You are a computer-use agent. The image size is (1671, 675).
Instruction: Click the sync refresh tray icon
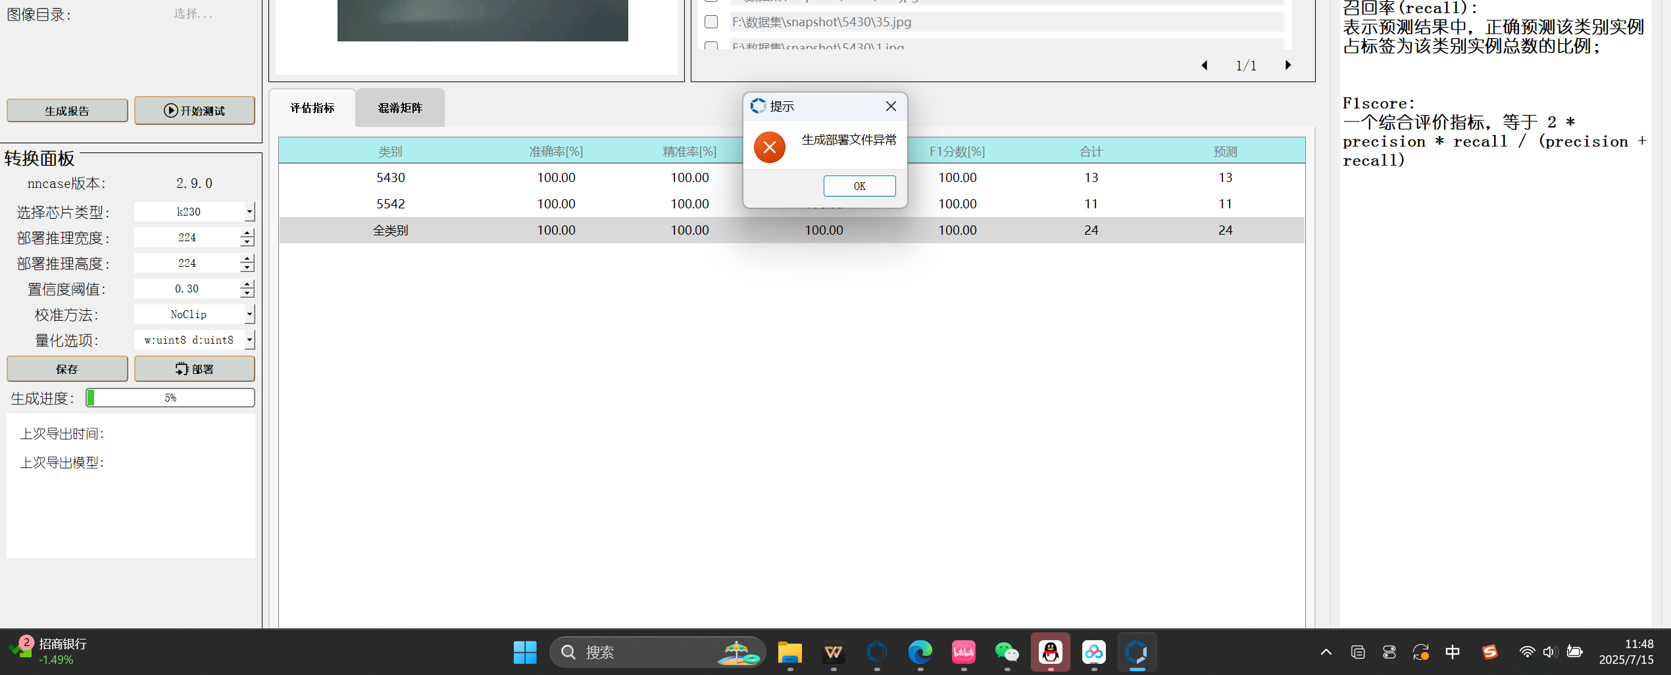pos(1421,652)
